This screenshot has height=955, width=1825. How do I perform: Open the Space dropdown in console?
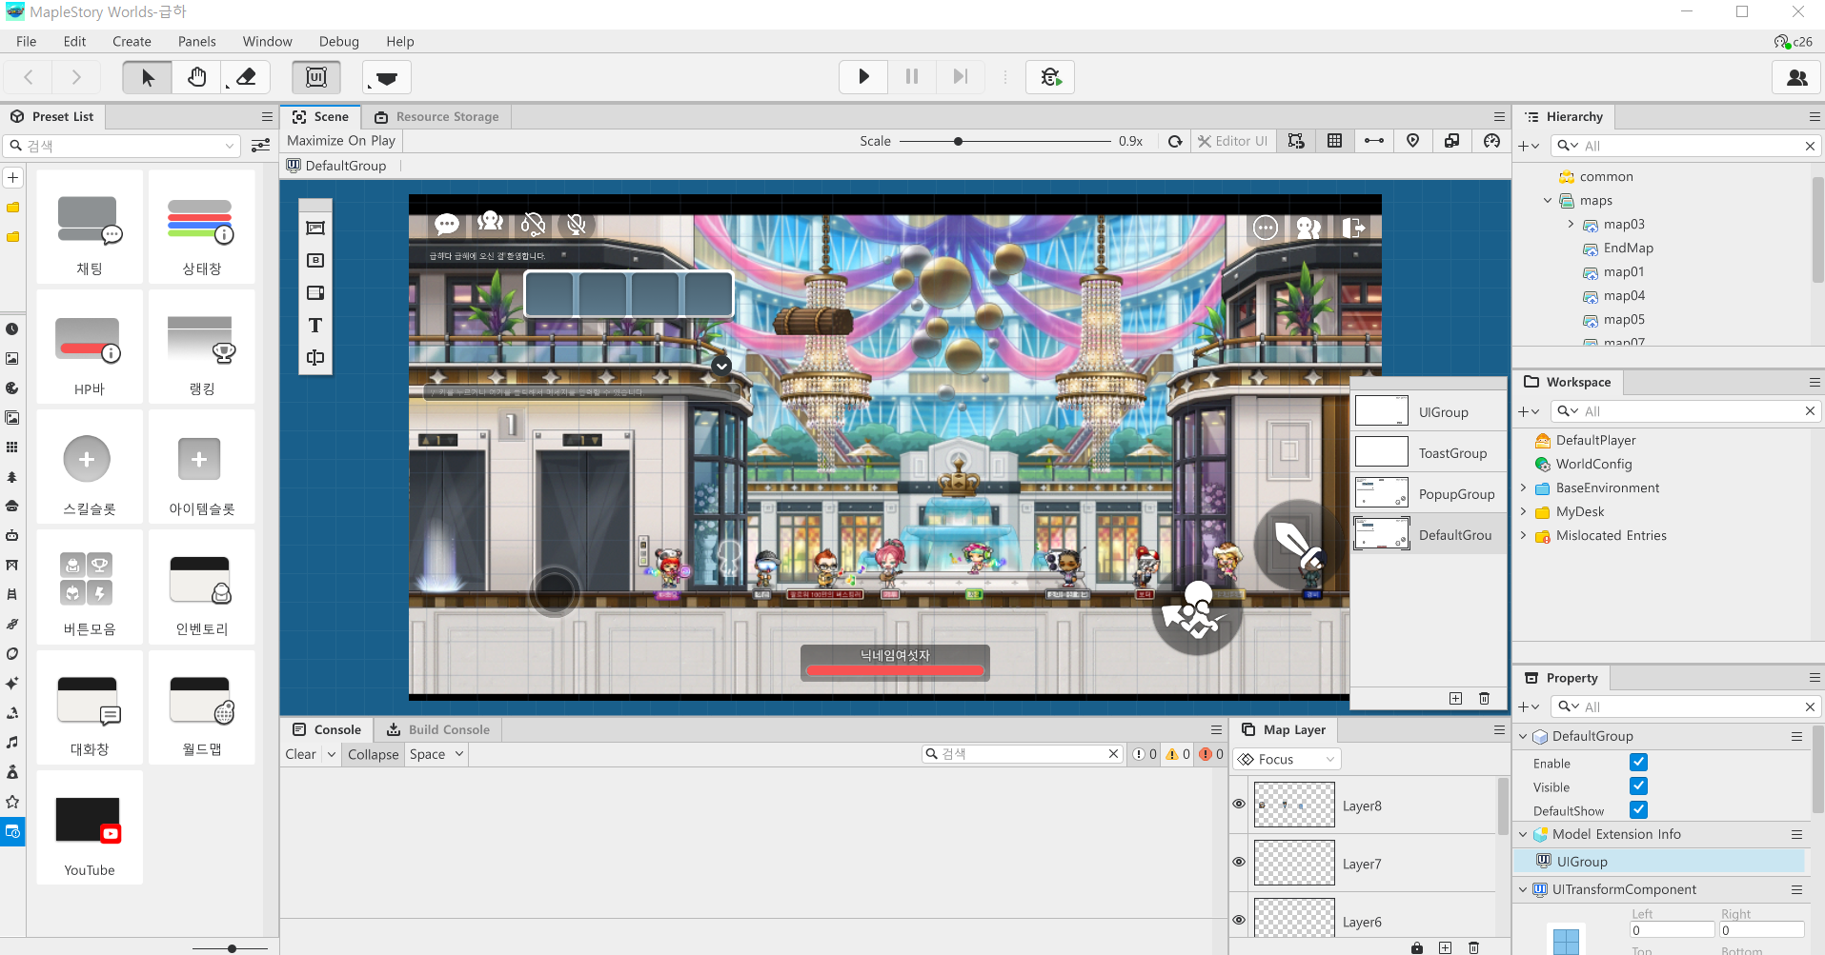436,754
